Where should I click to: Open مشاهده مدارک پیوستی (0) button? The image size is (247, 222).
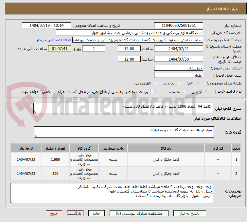point(139,213)
